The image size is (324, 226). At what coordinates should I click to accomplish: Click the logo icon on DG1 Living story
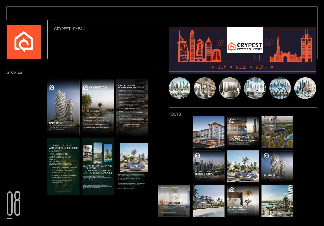51,87
